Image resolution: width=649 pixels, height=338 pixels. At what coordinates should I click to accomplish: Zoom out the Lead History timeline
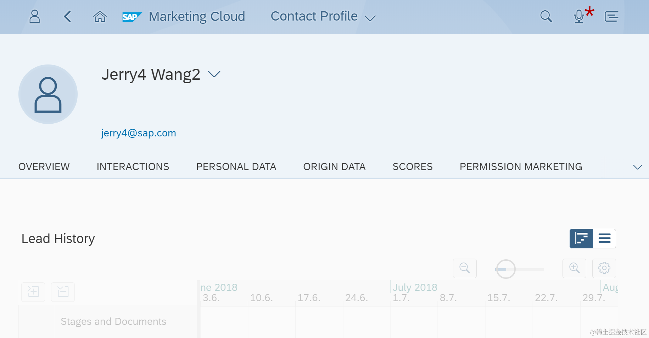pos(465,268)
